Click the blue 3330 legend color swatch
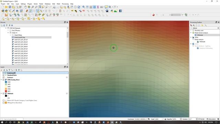The height and width of the screenshot is (124, 220). (x=6, y=82)
